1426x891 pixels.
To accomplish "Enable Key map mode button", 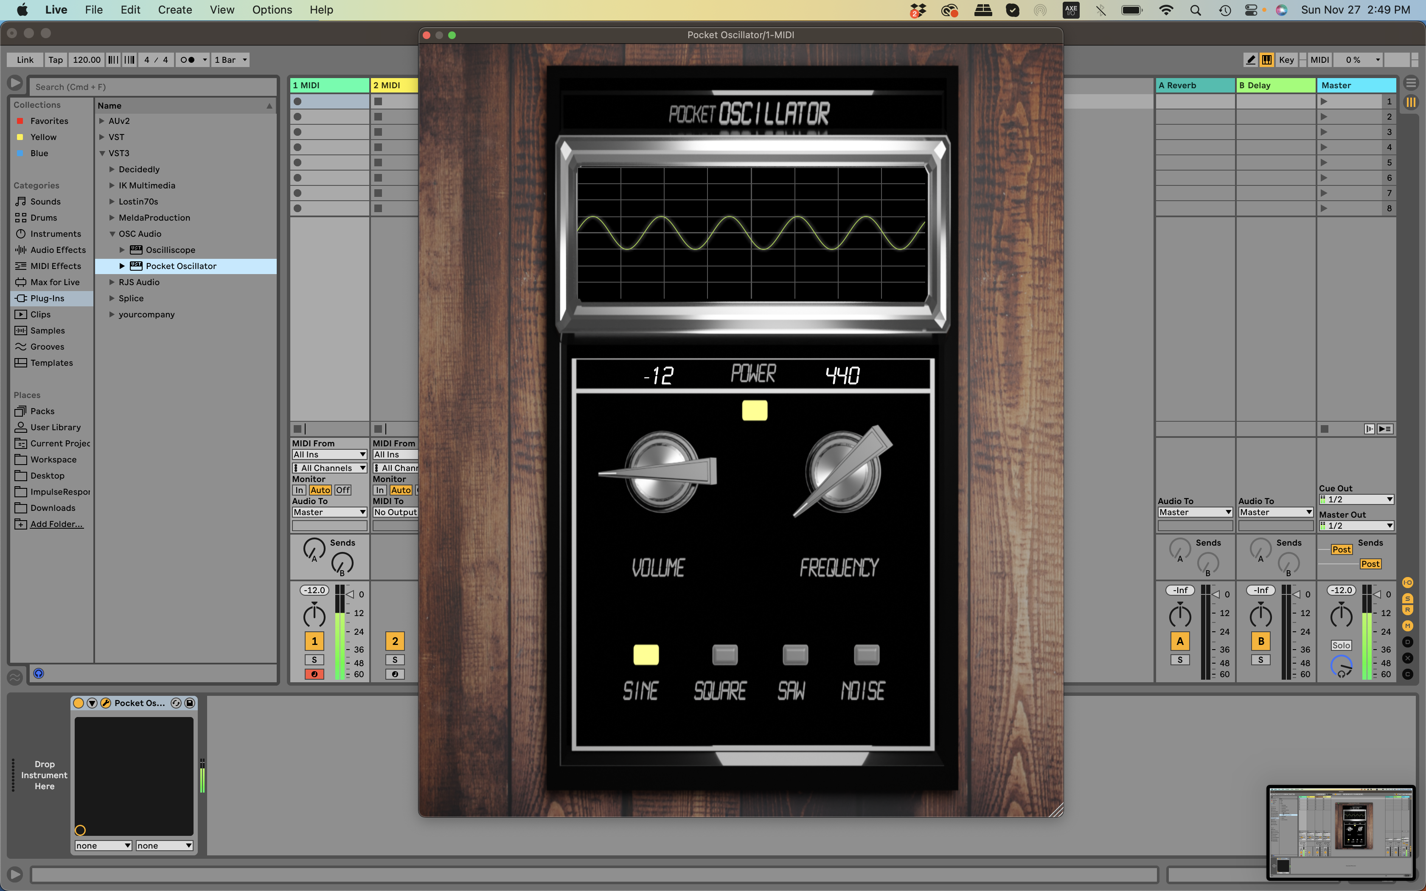I will tap(1286, 59).
